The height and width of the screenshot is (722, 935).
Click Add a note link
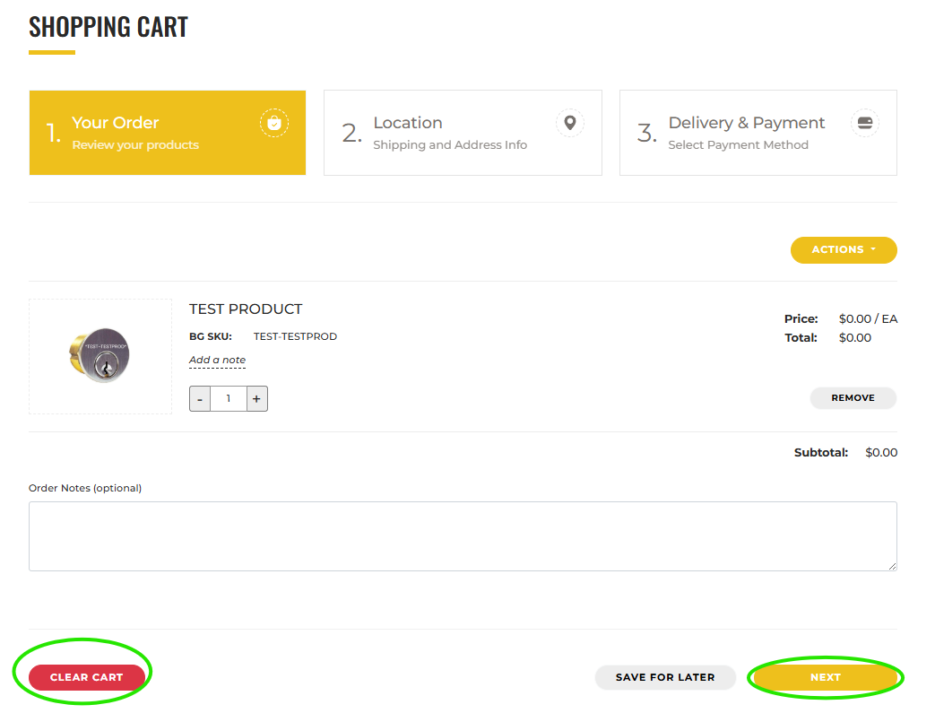click(217, 360)
